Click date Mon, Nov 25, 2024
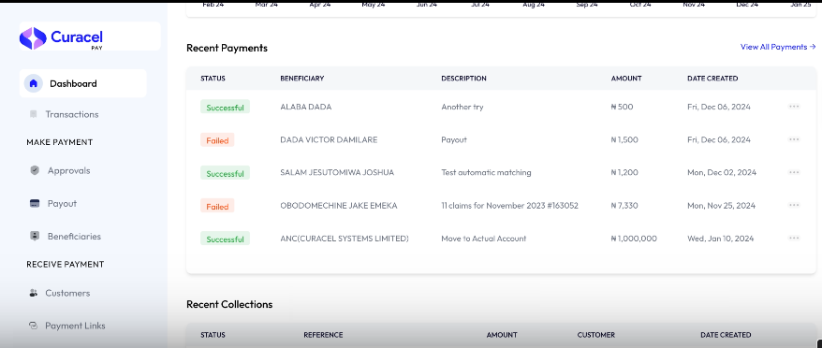Image resolution: width=822 pixels, height=348 pixels. coord(721,206)
